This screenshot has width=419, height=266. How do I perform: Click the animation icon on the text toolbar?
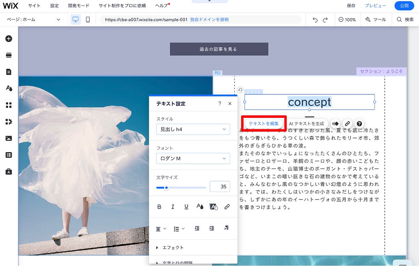coord(335,124)
